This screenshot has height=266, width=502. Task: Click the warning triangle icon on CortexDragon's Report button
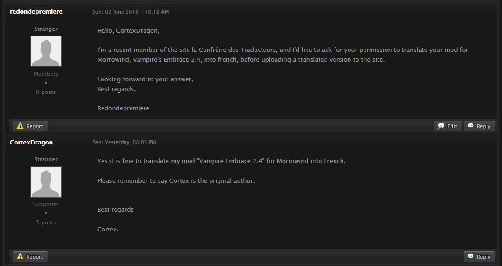tap(20, 256)
